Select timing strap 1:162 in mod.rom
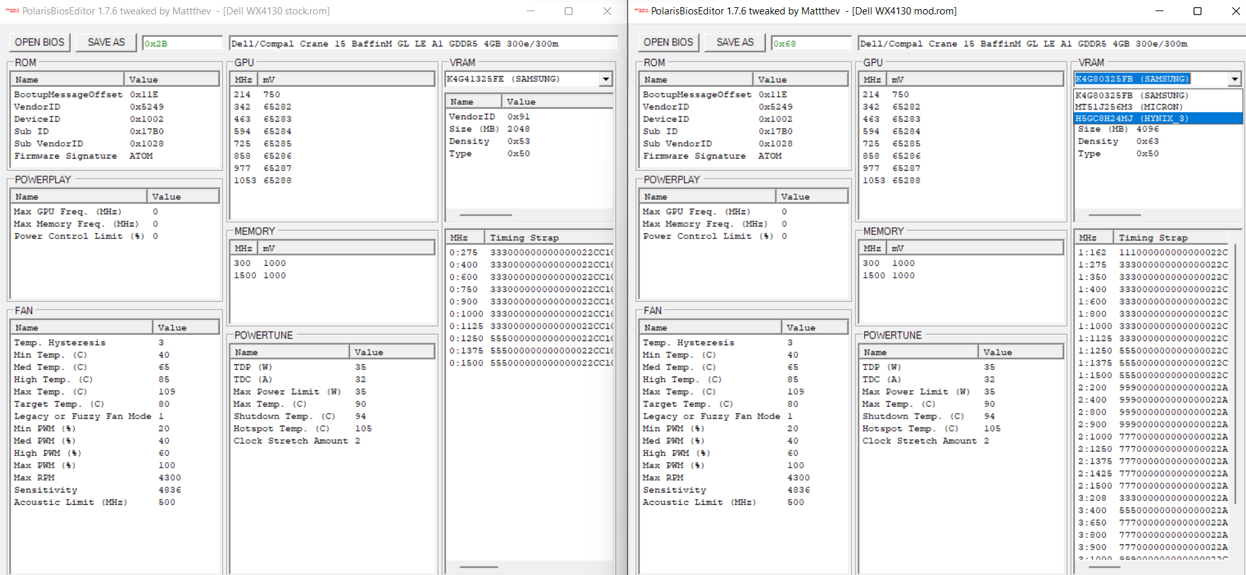1246x575 pixels. 1153,252
